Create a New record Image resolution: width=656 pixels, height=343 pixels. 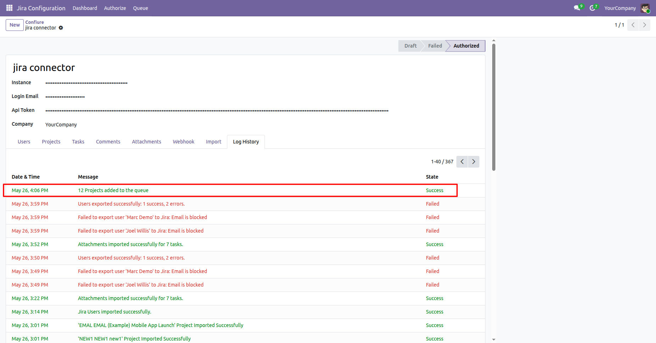point(15,25)
